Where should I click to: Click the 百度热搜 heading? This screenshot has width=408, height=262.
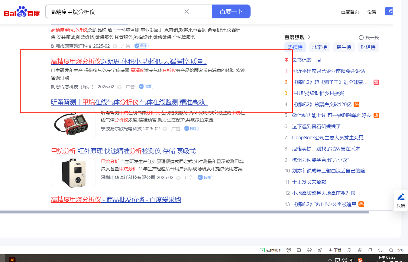tap(294, 37)
